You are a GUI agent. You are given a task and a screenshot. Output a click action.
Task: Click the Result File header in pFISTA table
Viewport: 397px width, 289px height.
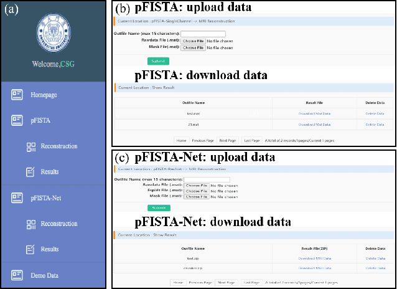click(x=314, y=103)
